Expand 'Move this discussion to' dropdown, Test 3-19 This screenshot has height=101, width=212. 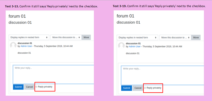[x=175, y=37]
